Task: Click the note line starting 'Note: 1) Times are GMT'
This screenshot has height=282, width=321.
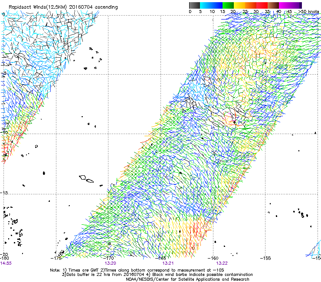Action: [x=137, y=270]
